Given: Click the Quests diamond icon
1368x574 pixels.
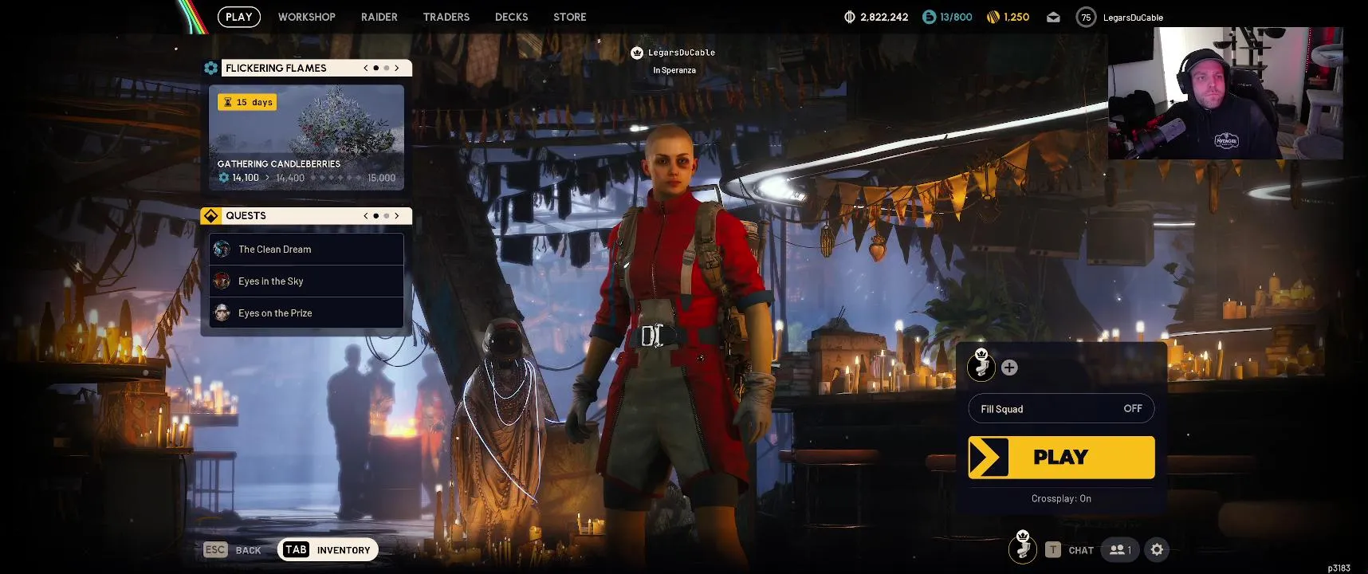Looking at the screenshot, I should coord(210,215).
